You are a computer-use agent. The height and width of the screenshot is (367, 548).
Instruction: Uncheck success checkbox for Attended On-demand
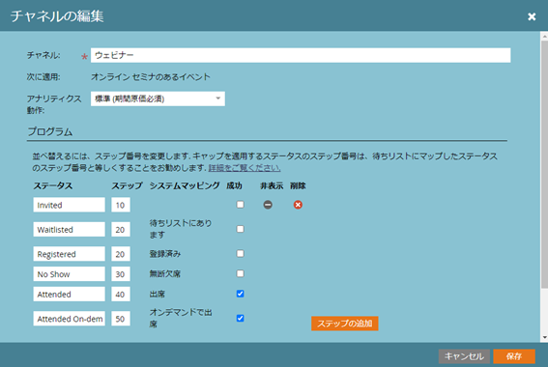click(x=240, y=318)
